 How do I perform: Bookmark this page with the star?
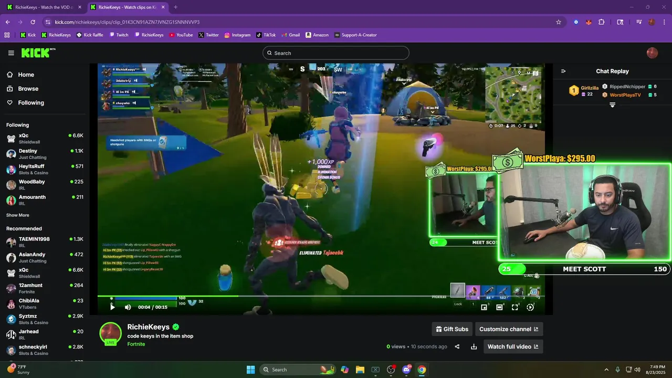pyautogui.click(x=559, y=22)
